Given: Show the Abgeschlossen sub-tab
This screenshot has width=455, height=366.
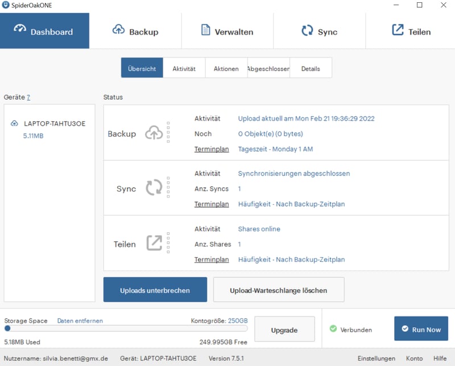Looking at the screenshot, I should pyautogui.click(x=268, y=68).
